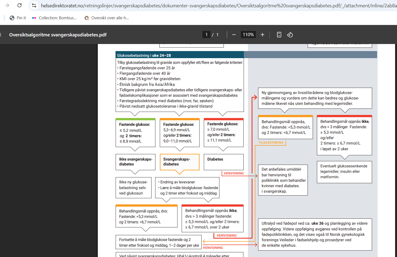Image resolution: width=397 pixels, height=257 pixels.
Task: Zoom in the PDF with plus icon
Action: pyautogui.click(x=262, y=35)
